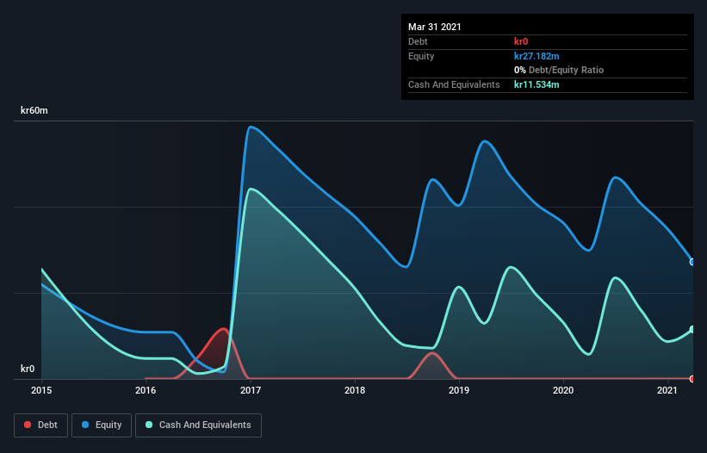The height and width of the screenshot is (453, 707).
Task: Click the Equity row label in tooltip
Action: 421,56
